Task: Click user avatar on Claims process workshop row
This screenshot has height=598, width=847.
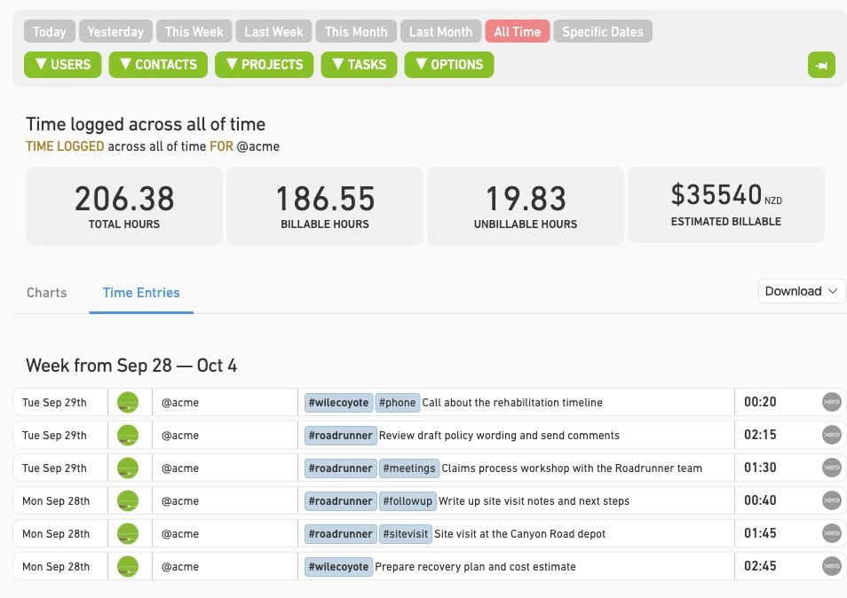Action: pos(128,468)
